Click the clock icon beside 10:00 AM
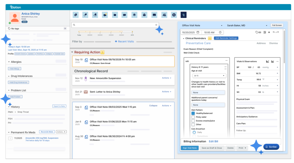294x163 pixels. pyautogui.click(x=220, y=32)
